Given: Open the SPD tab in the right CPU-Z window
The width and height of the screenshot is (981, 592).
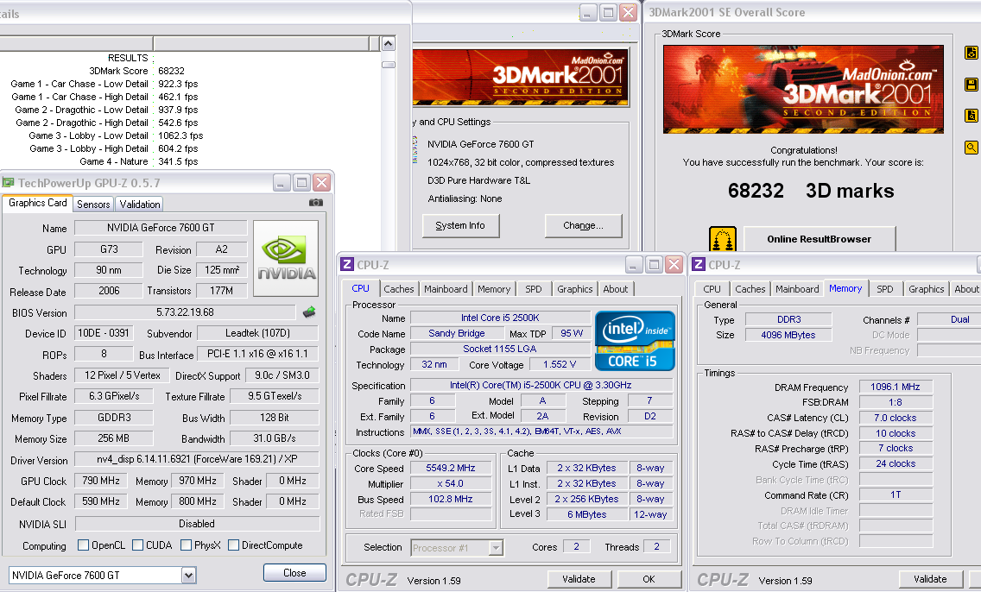Looking at the screenshot, I should coord(884,289).
